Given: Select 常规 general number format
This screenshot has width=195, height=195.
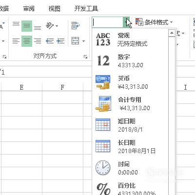Looking at the screenshot, I should pos(130,39).
